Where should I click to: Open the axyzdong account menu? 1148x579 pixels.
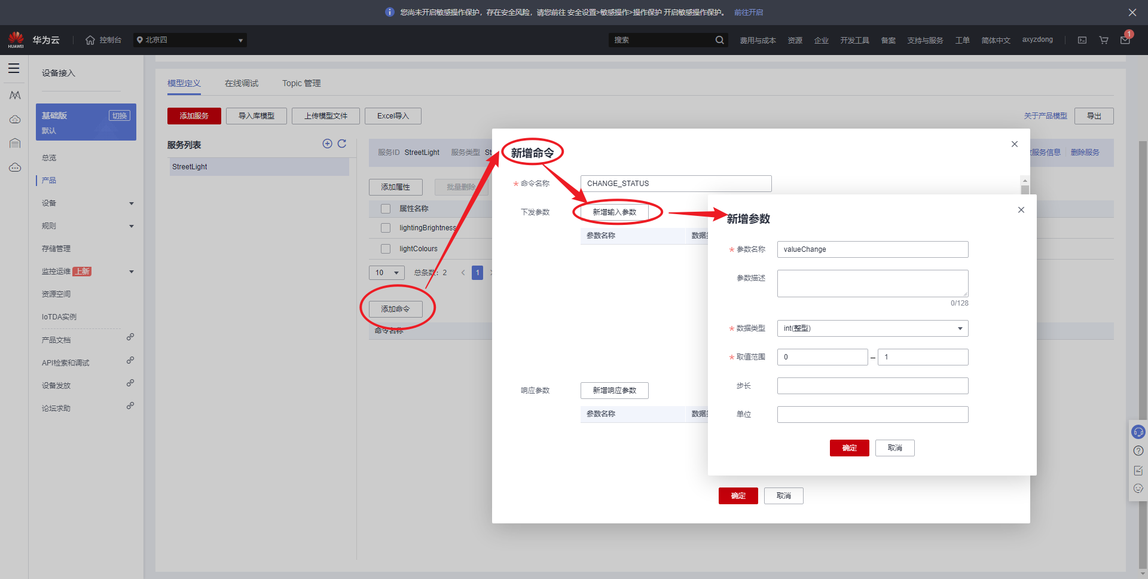pyautogui.click(x=1037, y=39)
